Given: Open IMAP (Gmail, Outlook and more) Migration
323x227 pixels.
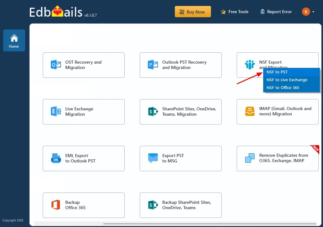Looking at the screenshot, I should (277, 112).
